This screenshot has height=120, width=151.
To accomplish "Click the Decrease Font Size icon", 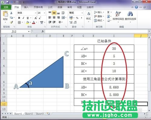I will [40, 18].
